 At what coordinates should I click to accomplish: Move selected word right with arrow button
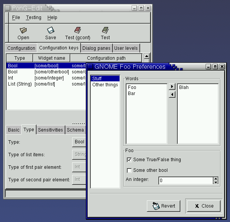(x=172, y=87)
